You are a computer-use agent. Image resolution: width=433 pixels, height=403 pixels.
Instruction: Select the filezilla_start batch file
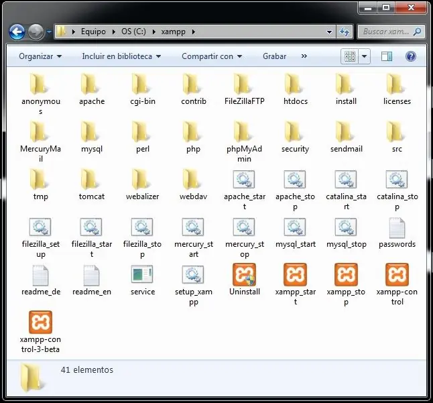(91, 227)
